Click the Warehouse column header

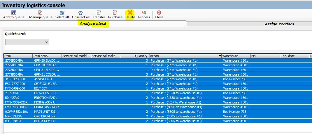236,56
